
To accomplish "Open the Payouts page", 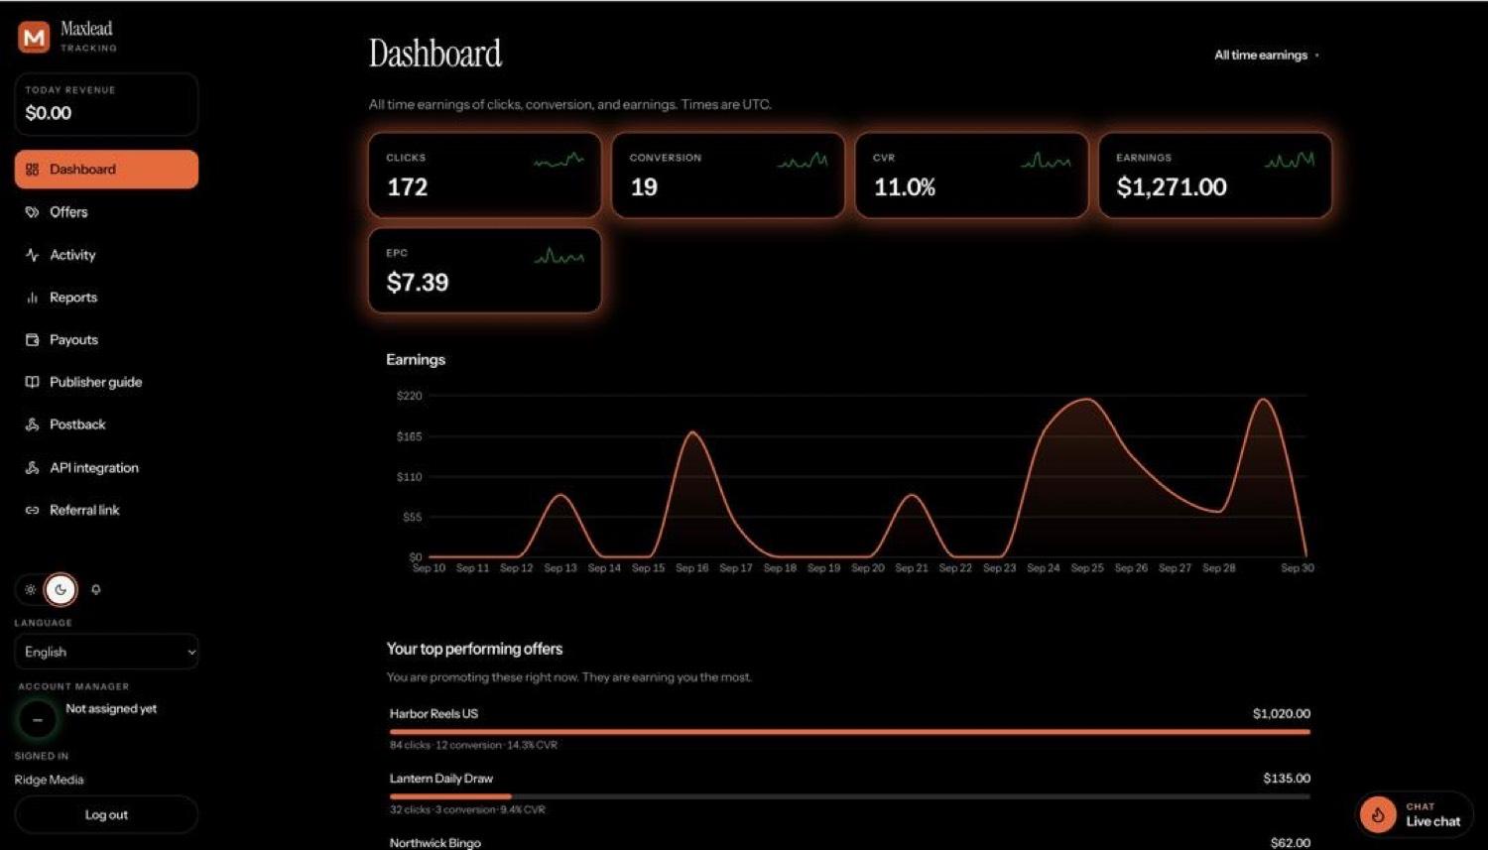I will point(106,339).
